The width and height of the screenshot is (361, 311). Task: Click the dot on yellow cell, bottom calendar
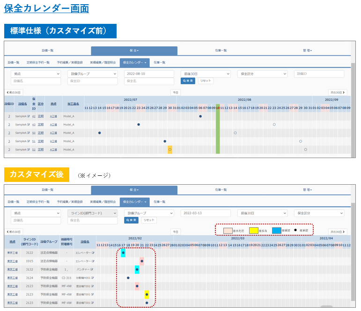(x=147, y=295)
